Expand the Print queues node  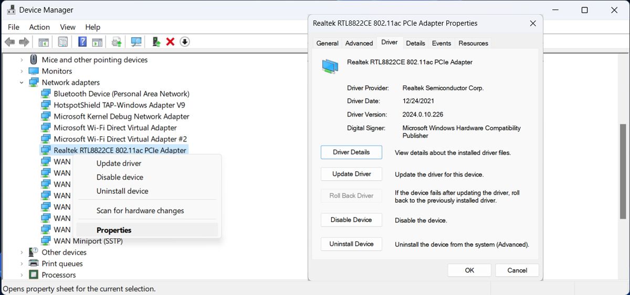click(22, 264)
